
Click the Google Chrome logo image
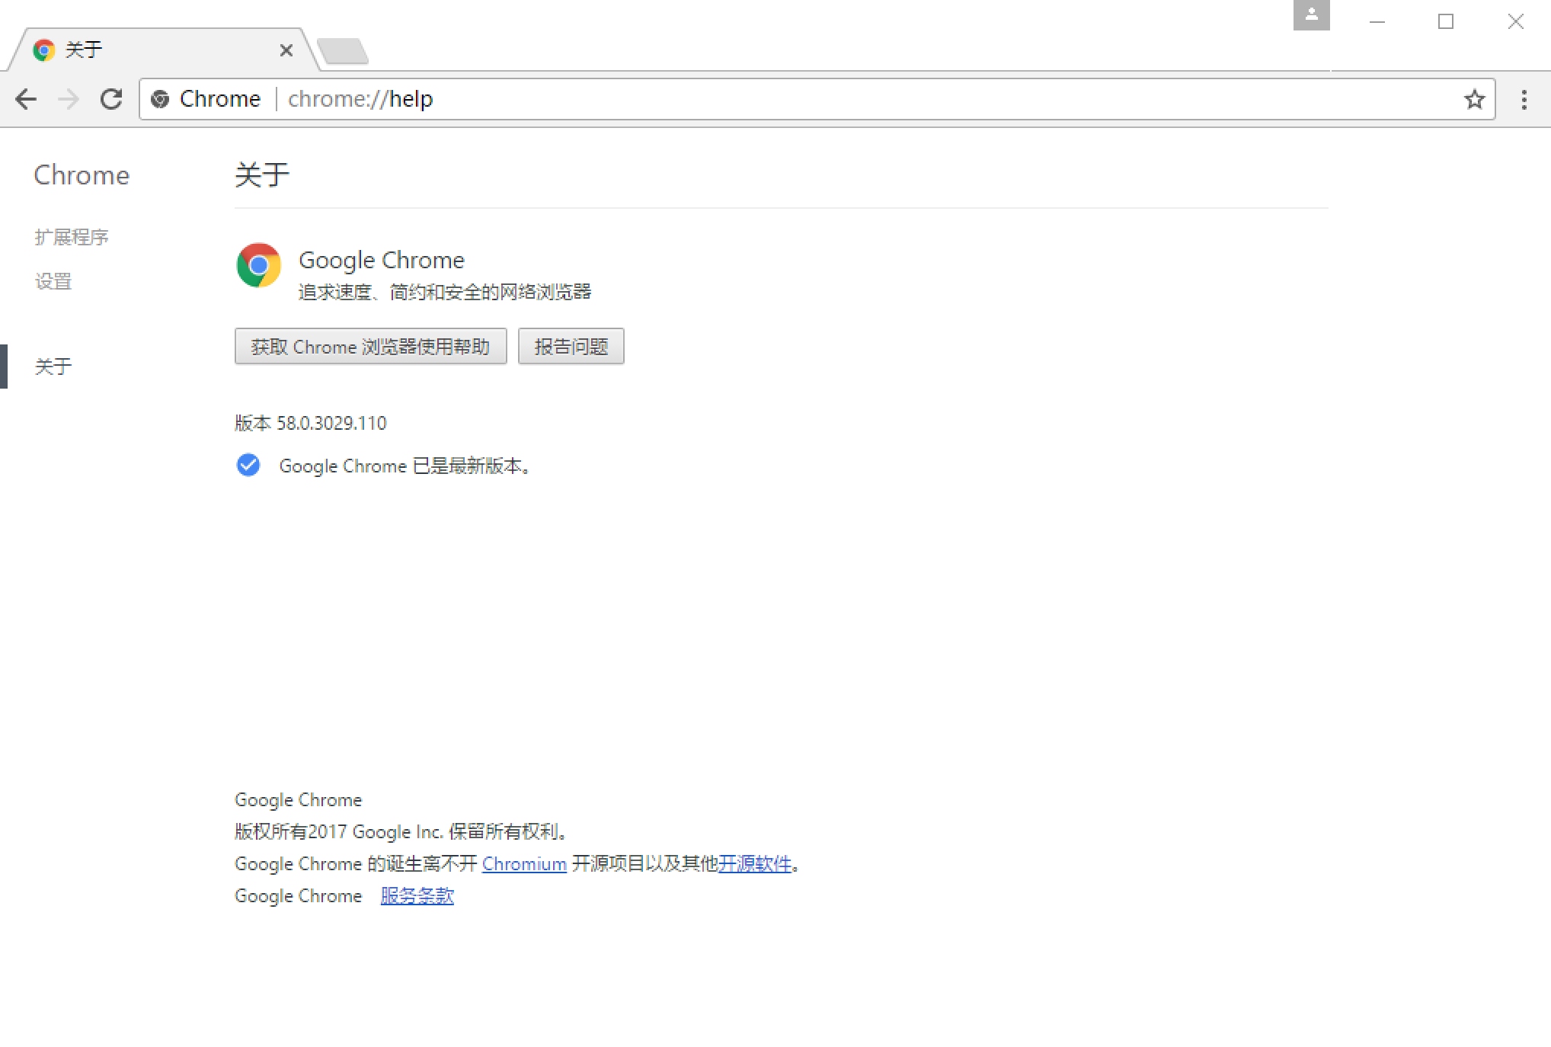click(x=259, y=265)
